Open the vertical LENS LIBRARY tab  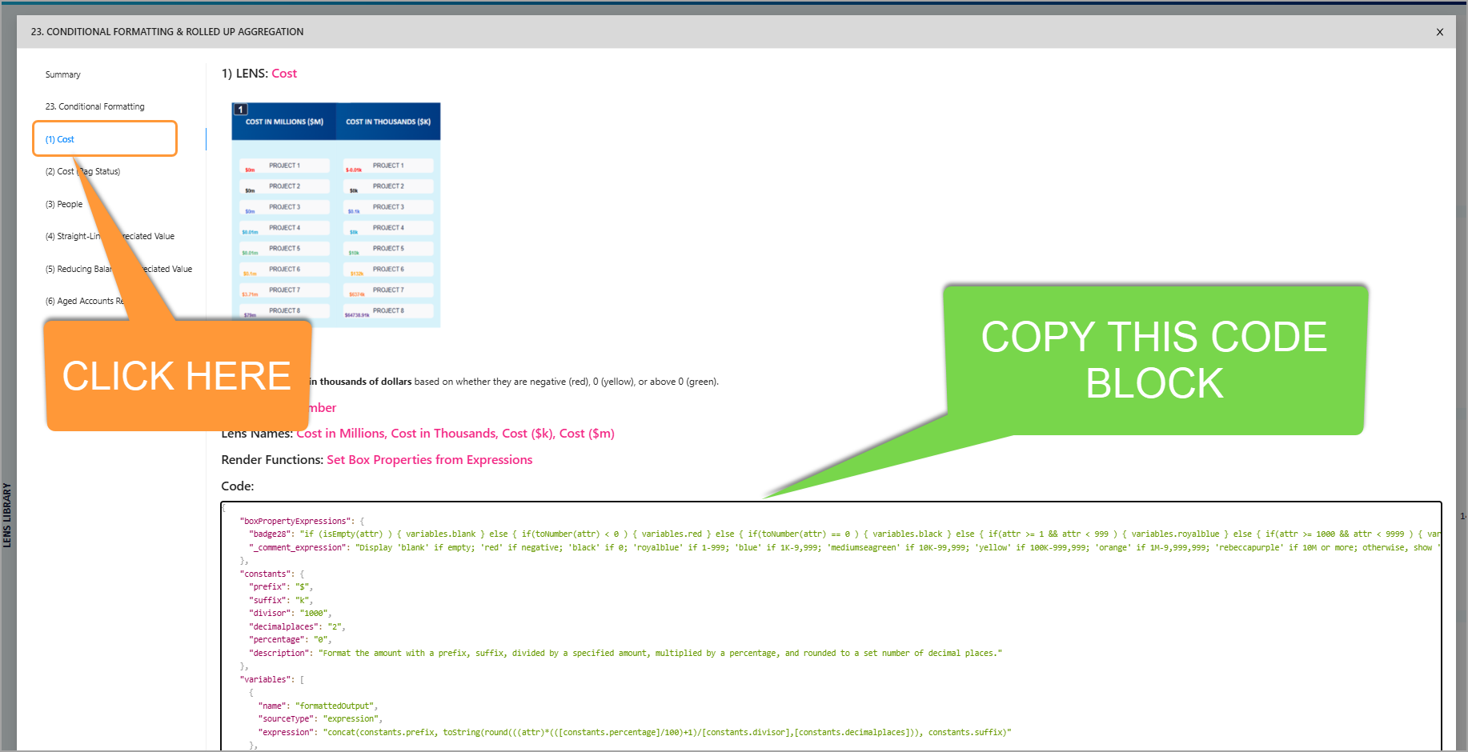[7, 514]
